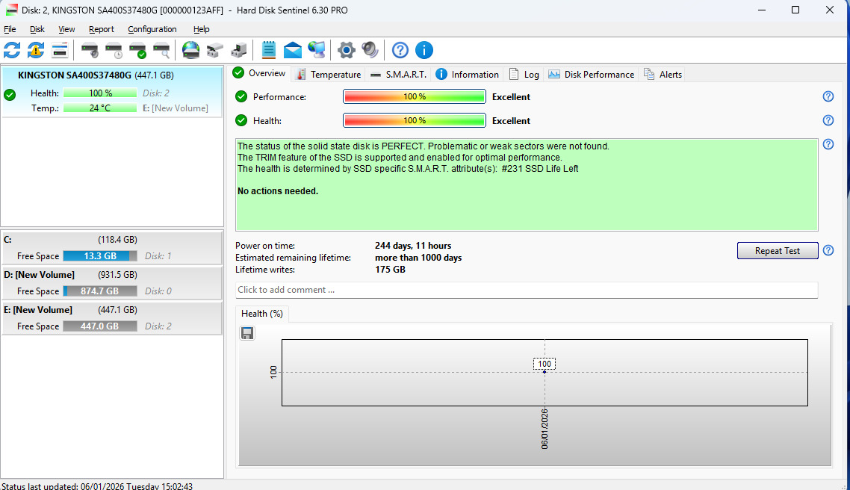Select the KINGSTON SA400S37480G disk entry

tap(112, 91)
